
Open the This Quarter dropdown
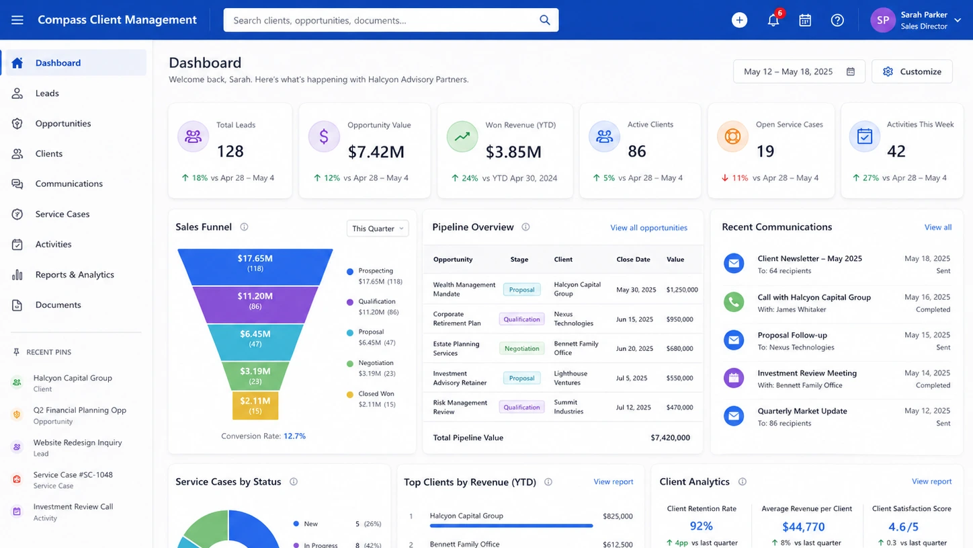378,229
